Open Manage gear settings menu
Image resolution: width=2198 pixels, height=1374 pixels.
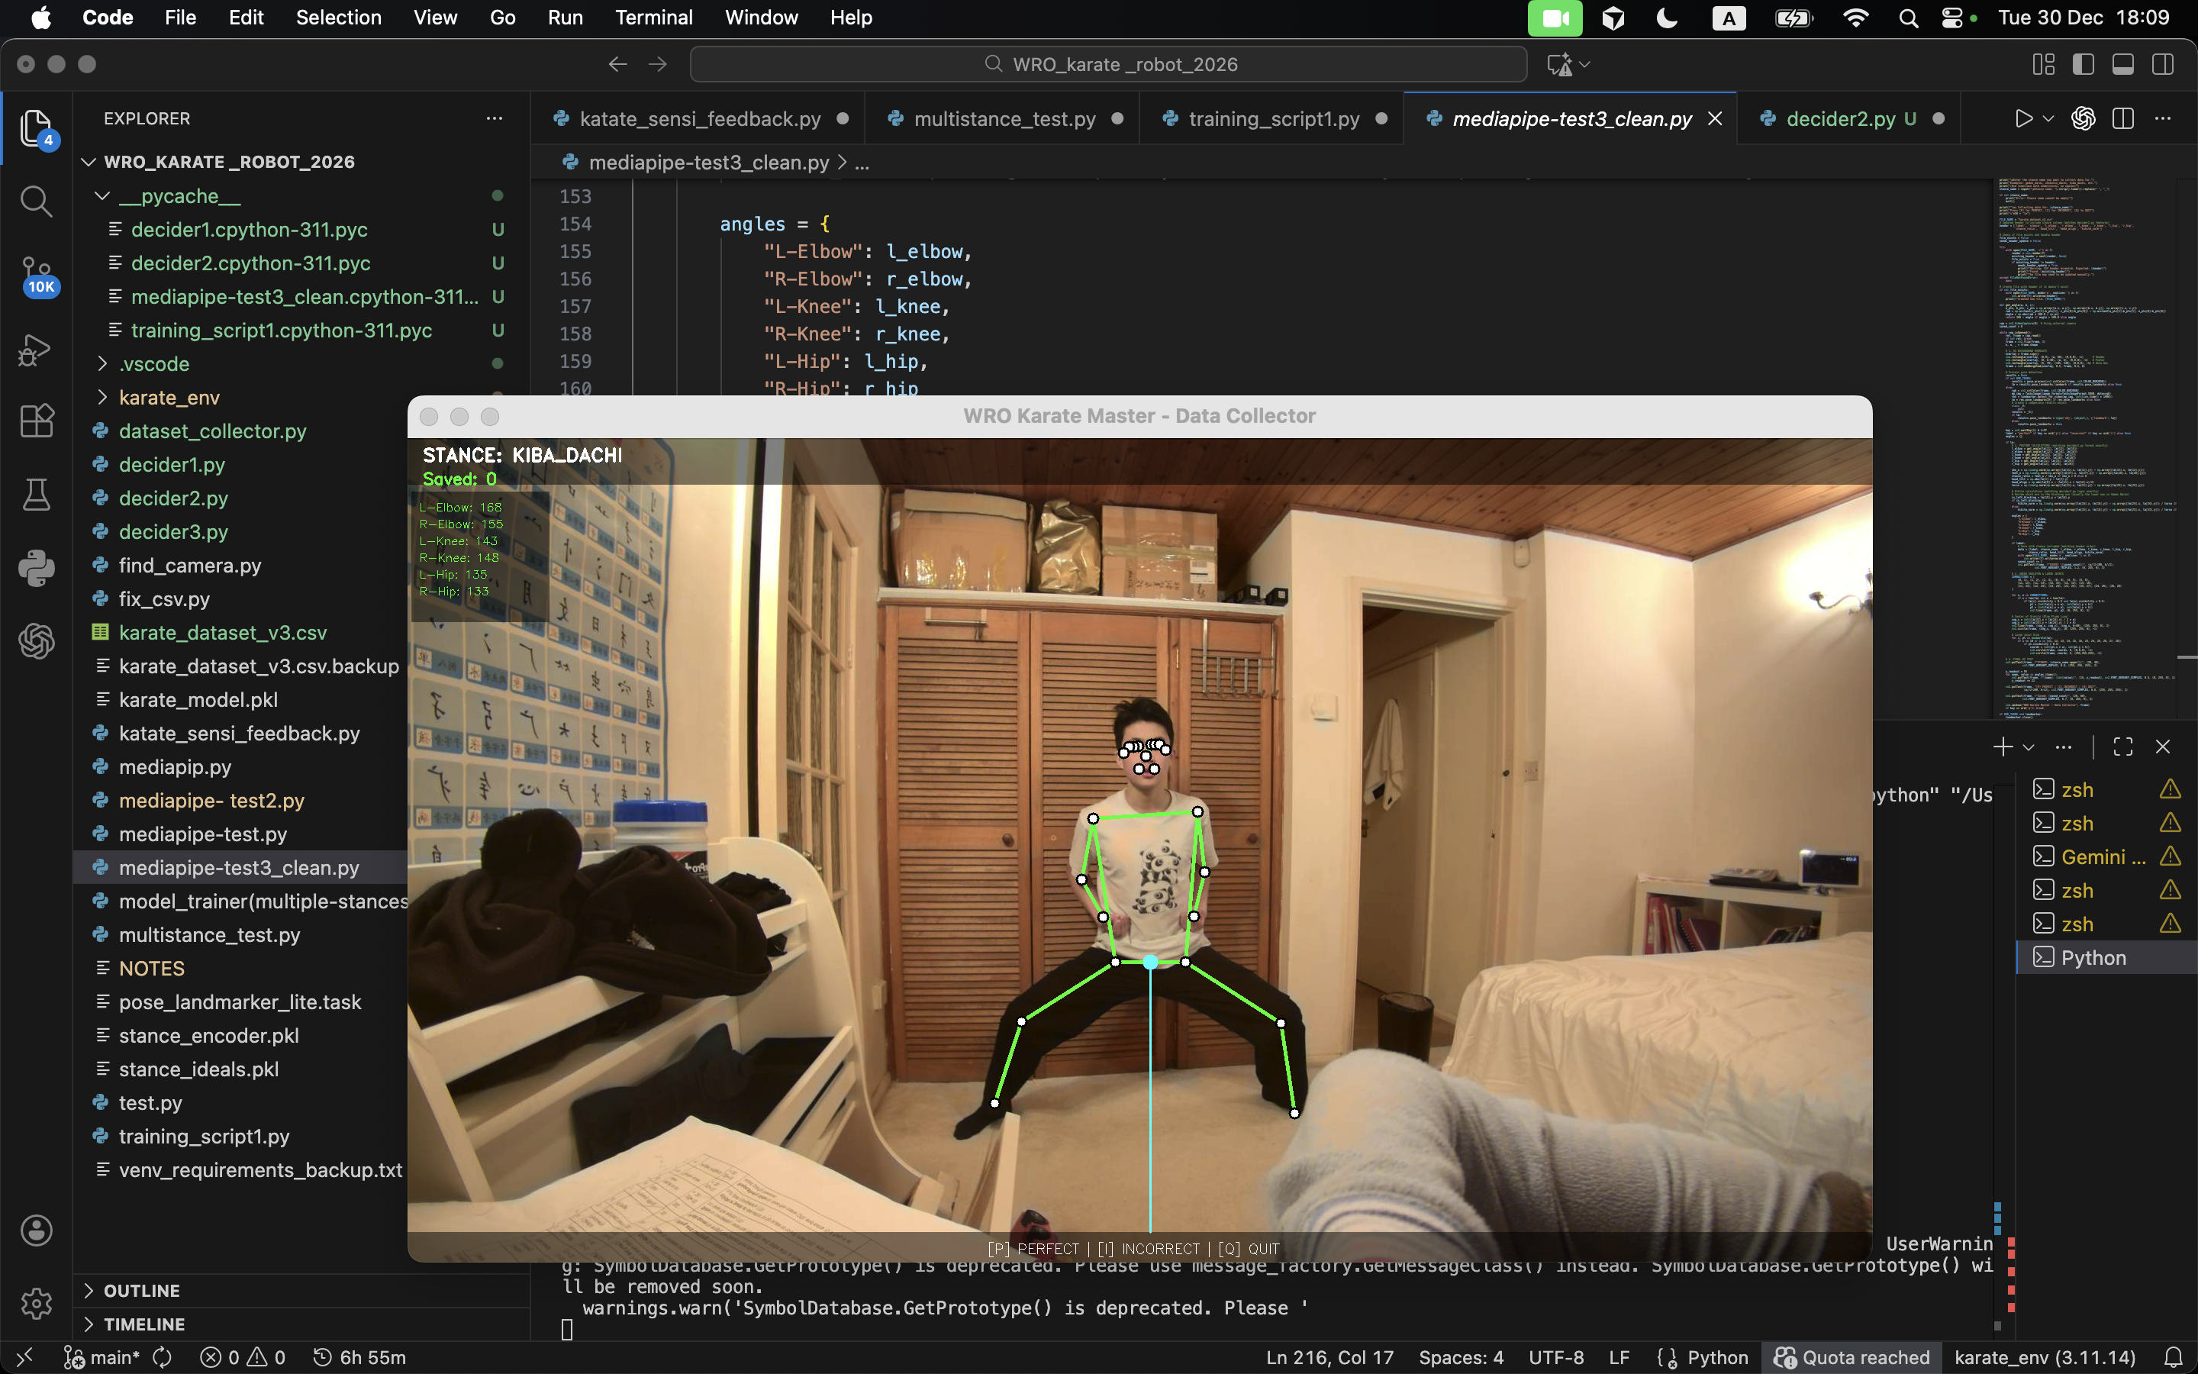[37, 1303]
